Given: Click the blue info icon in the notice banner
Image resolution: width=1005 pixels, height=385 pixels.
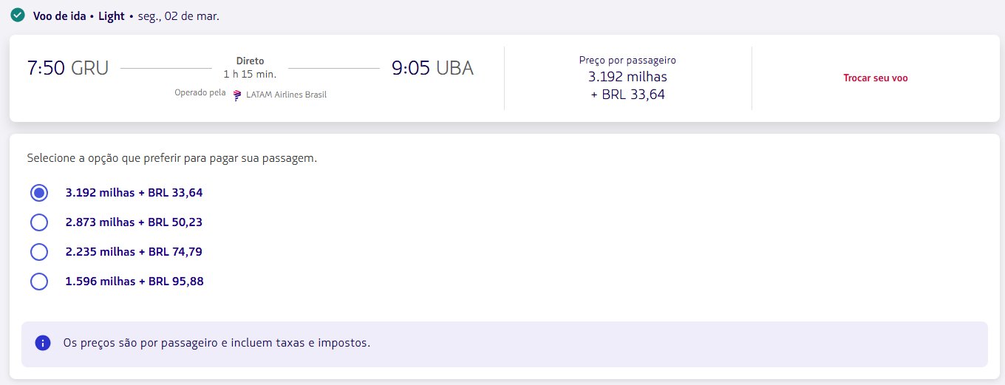Looking at the screenshot, I should tap(43, 343).
